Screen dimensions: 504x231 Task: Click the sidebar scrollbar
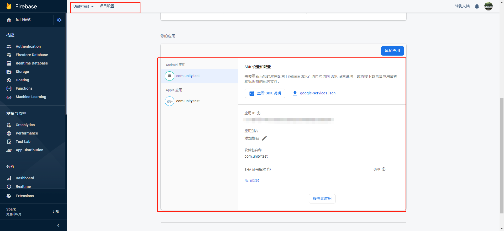click(x=66, y=63)
